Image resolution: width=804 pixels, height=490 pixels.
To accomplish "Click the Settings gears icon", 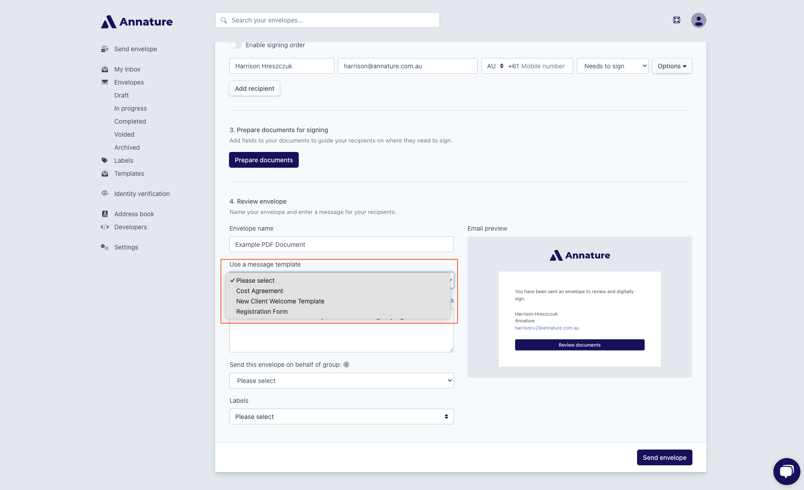I will pos(105,247).
